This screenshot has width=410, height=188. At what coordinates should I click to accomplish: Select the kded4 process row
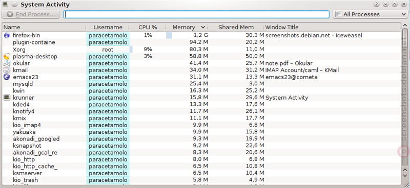tap(201, 104)
